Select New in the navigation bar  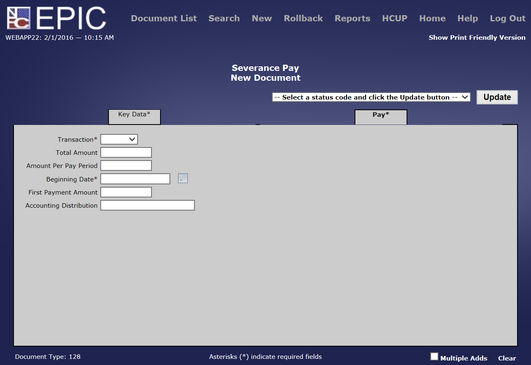[x=262, y=18]
